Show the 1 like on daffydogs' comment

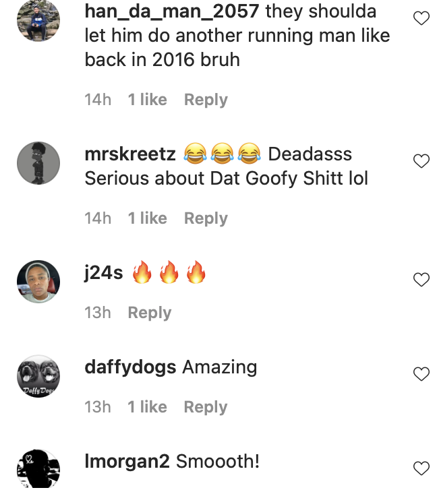[147, 407]
